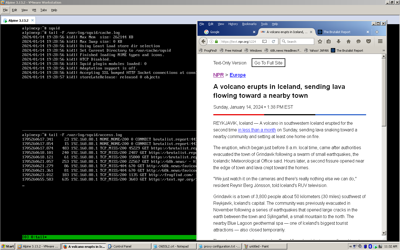The image size is (400, 250).
Task: Click the Windows Start button
Action: pyautogui.click(x=8, y=246)
